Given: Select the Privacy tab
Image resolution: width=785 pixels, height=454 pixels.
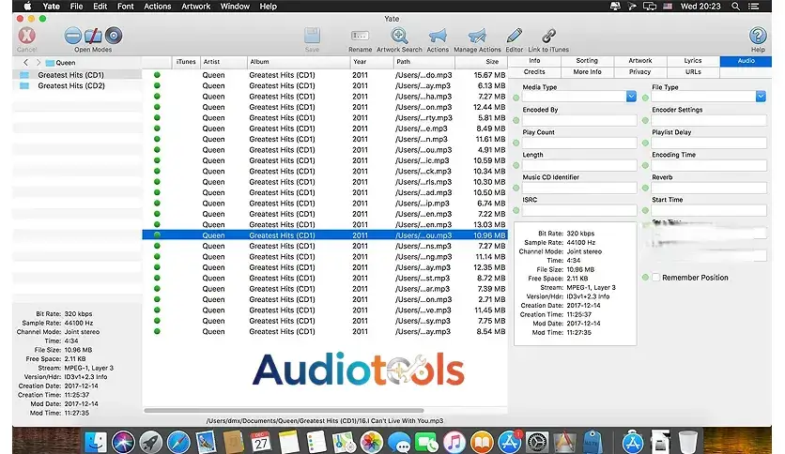Looking at the screenshot, I should point(640,72).
